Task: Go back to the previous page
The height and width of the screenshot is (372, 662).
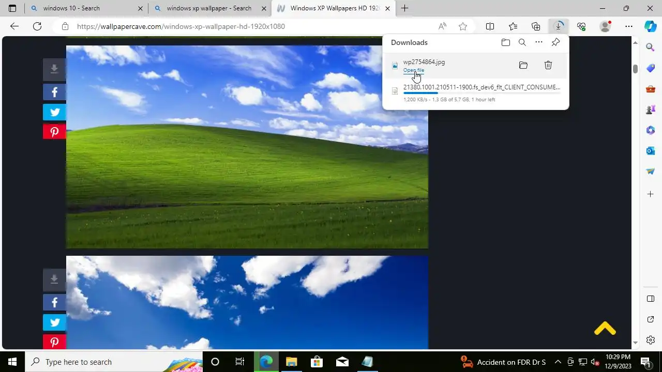Action: (x=14, y=26)
